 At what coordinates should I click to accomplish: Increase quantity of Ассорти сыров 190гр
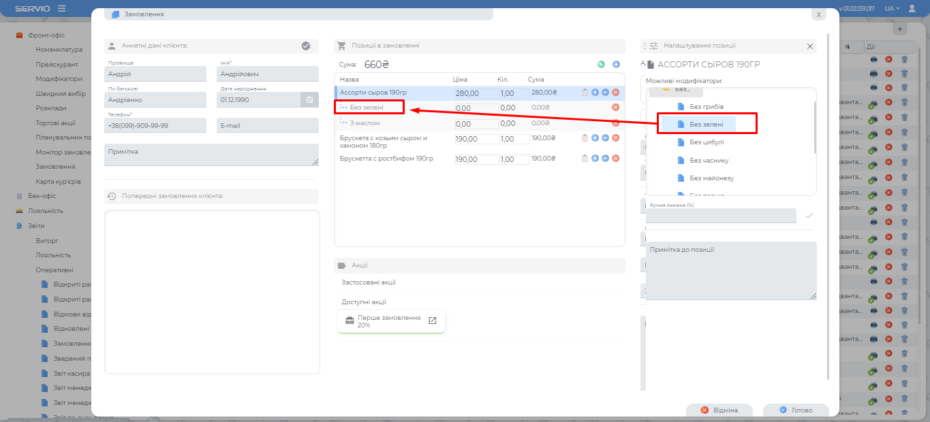coord(595,93)
